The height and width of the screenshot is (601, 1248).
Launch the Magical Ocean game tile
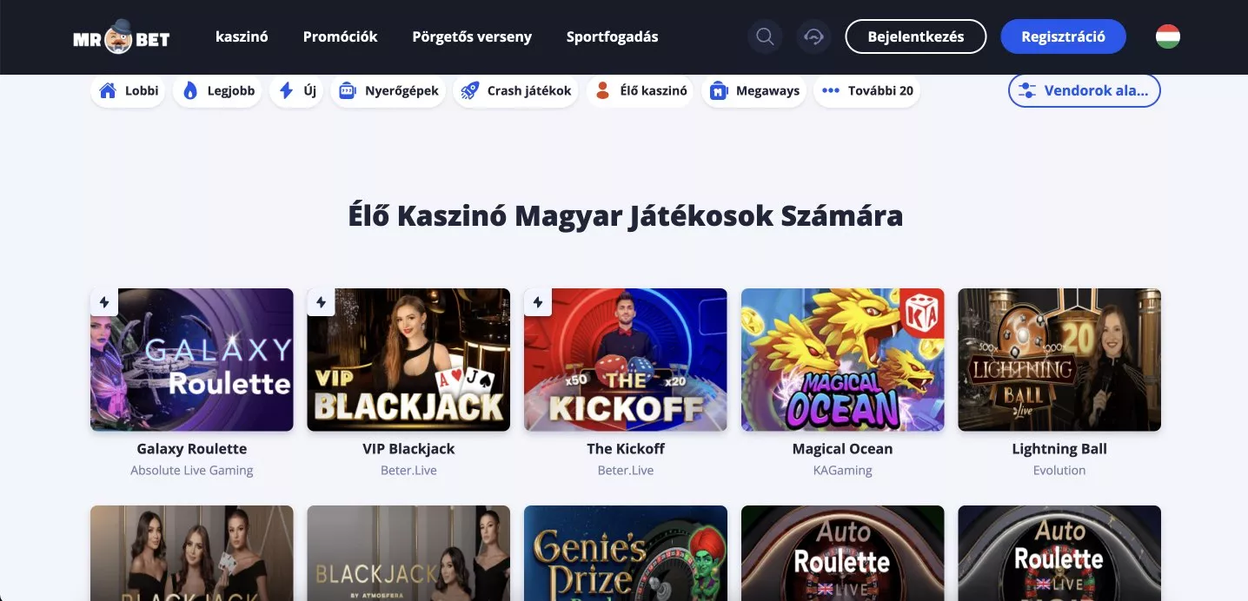coord(842,360)
